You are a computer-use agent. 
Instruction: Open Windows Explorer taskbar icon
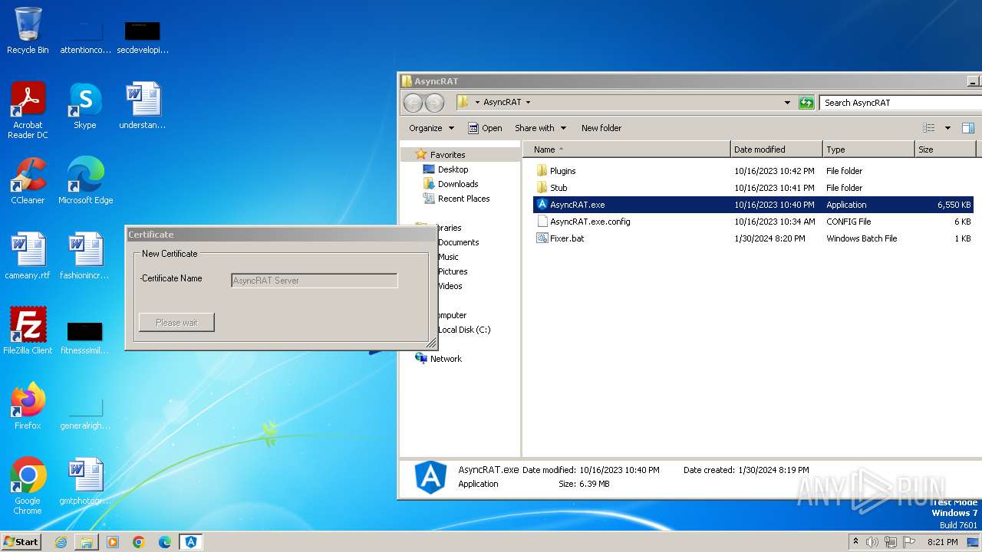tap(87, 542)
